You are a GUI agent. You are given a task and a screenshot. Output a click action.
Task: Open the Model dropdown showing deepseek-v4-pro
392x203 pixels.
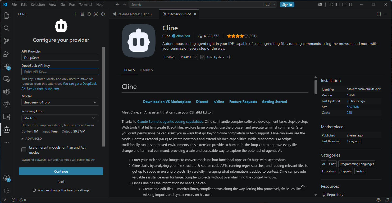60,102
